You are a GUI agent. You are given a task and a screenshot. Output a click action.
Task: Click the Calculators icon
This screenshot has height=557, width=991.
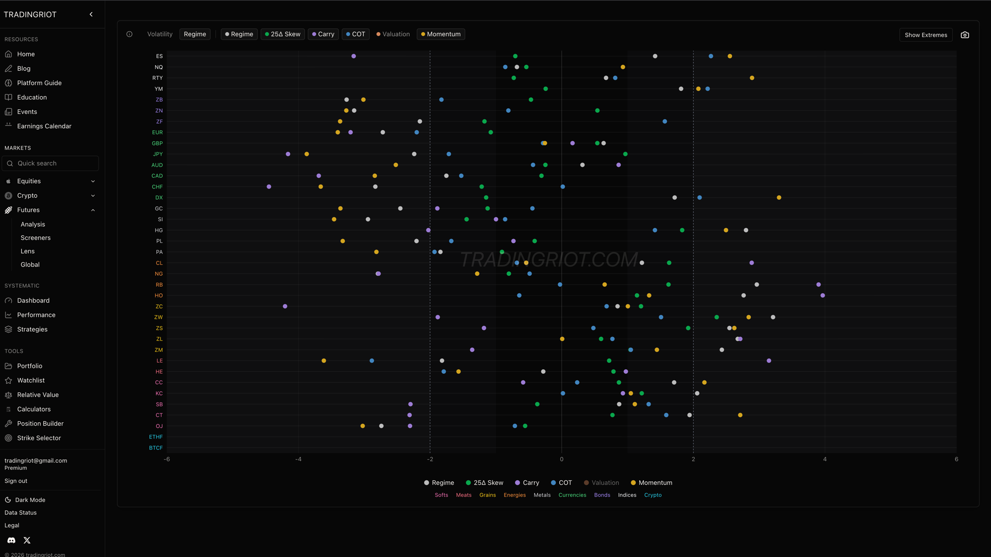[x=8, y=409]
